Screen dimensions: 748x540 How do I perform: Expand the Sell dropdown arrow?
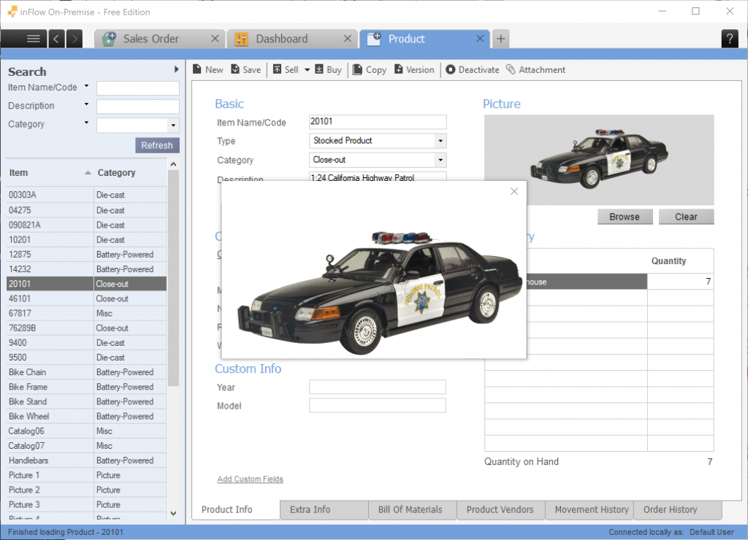point(308,69)
